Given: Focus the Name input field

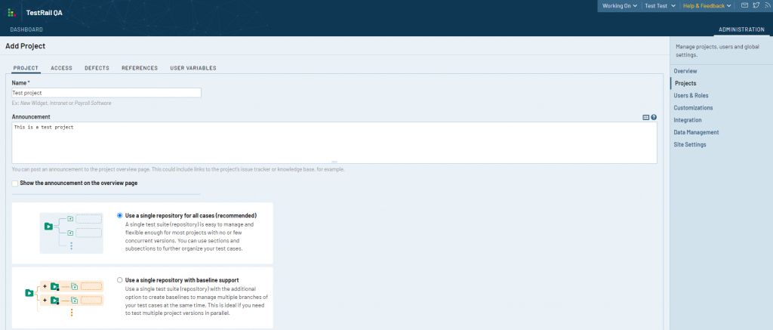Looking at the screenshot, I should point(106,93).
